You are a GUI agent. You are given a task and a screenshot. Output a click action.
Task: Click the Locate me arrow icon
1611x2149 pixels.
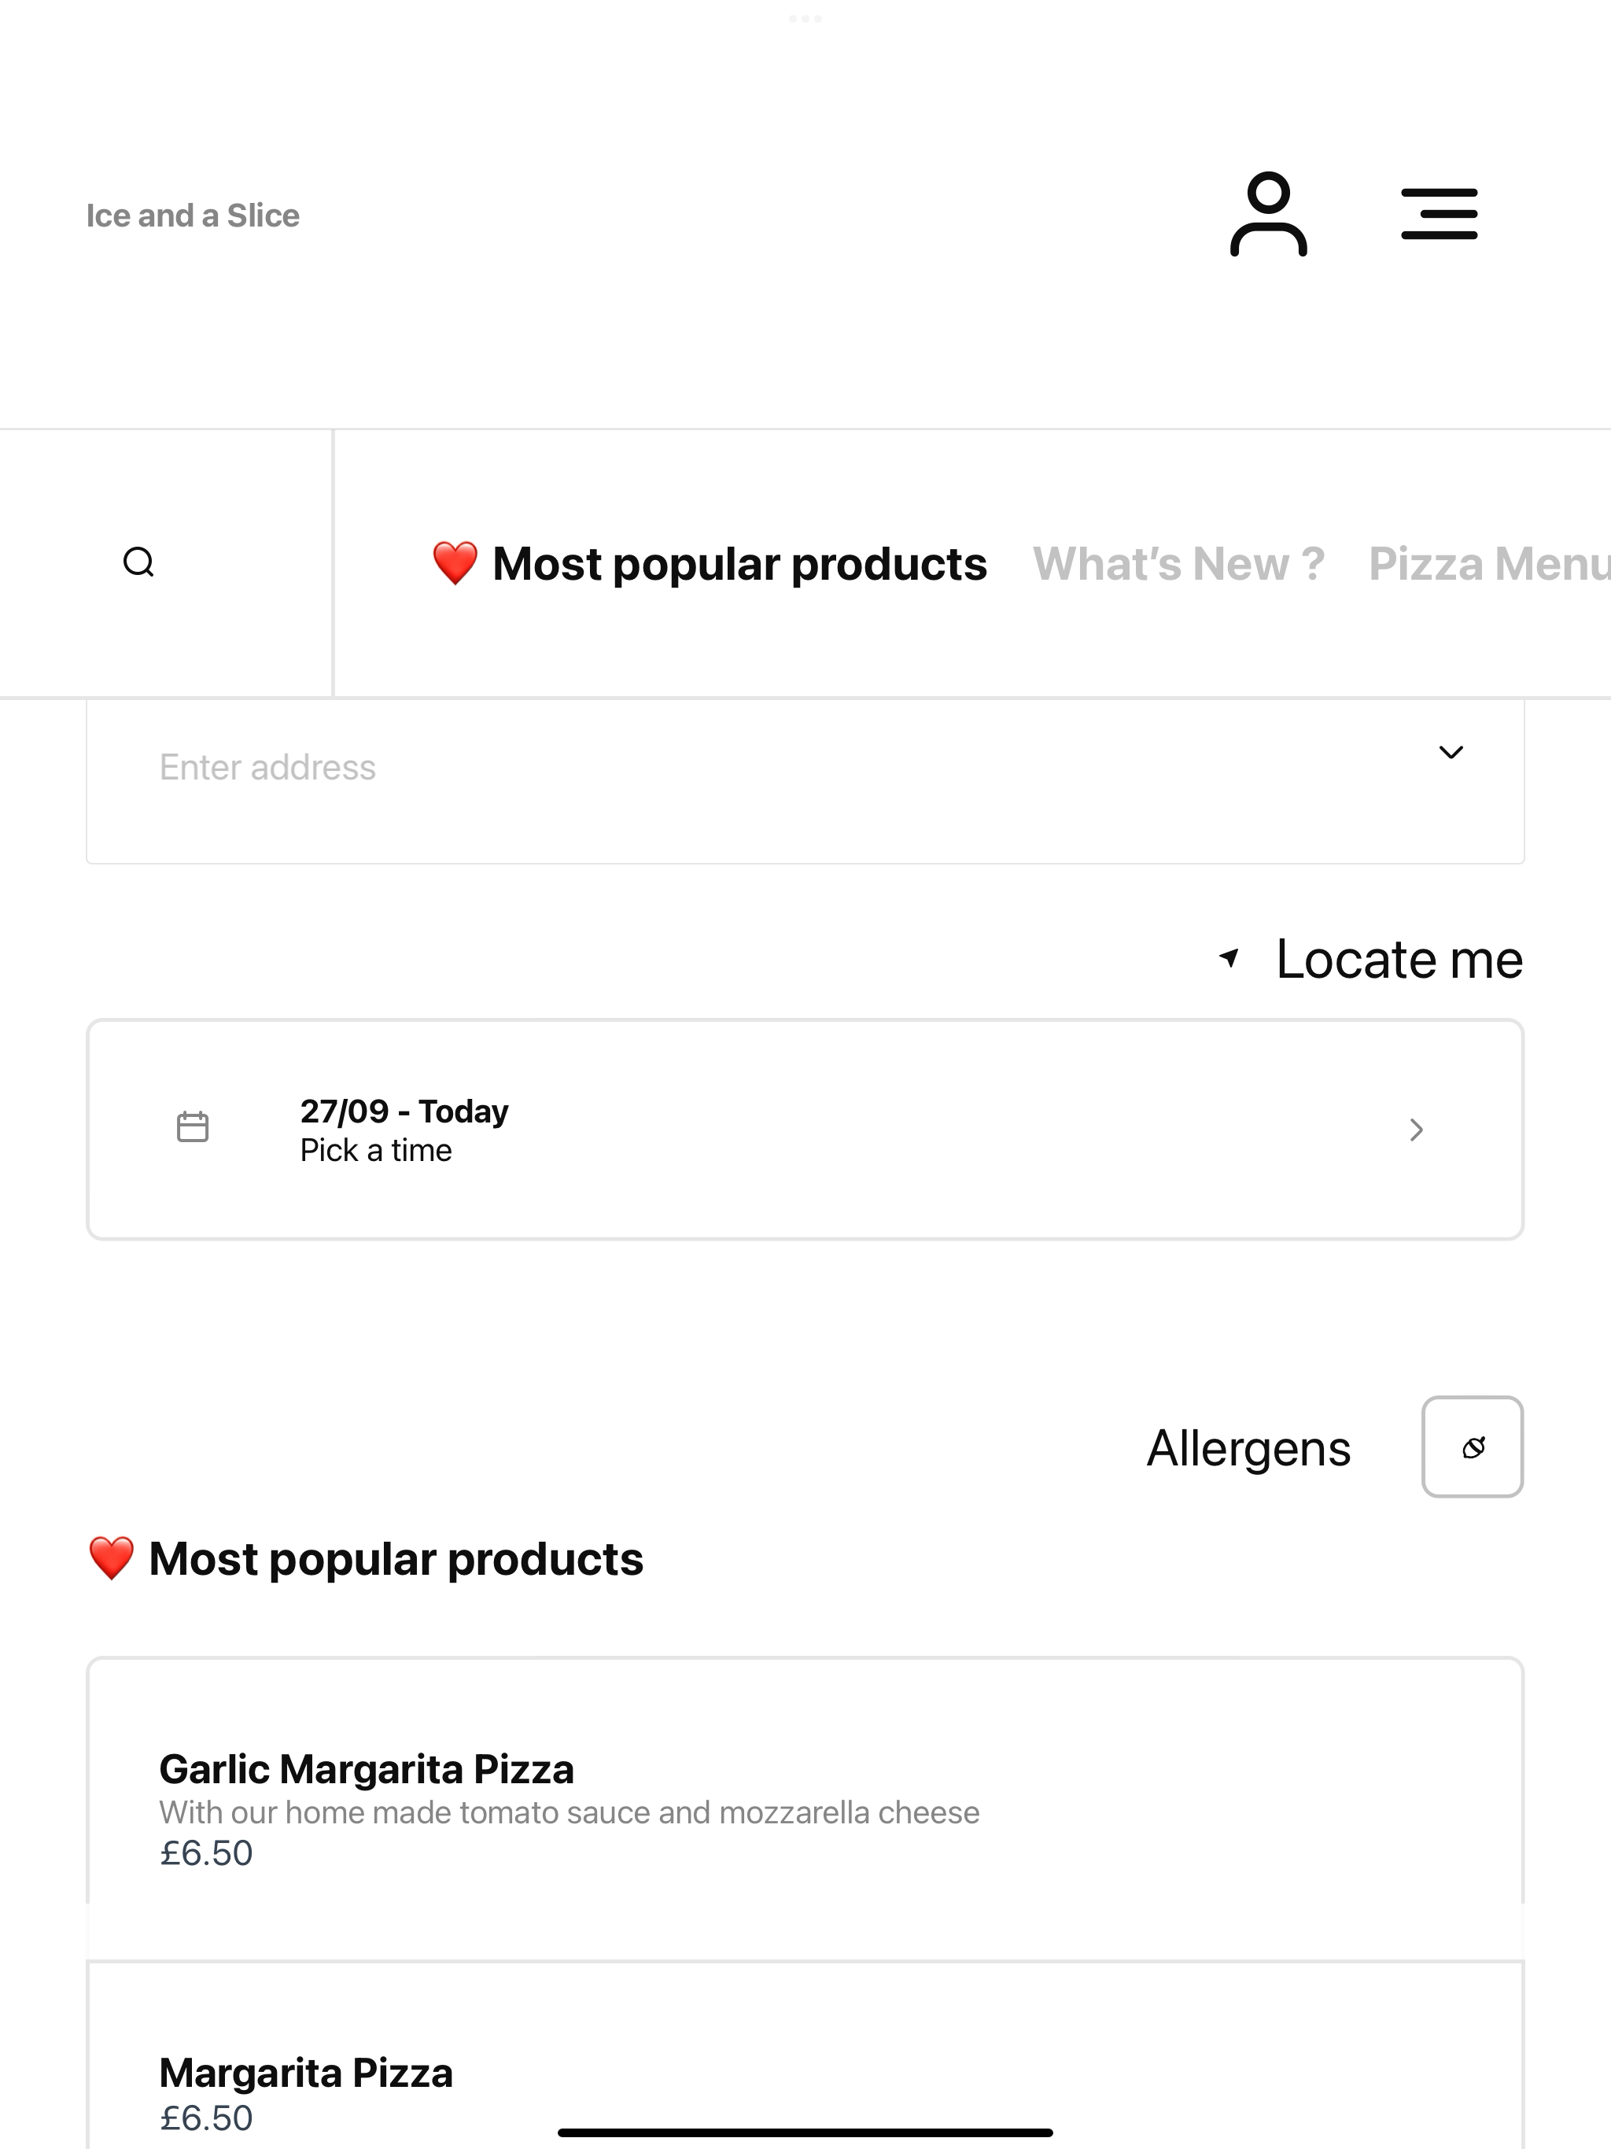tap(1229, 958)
